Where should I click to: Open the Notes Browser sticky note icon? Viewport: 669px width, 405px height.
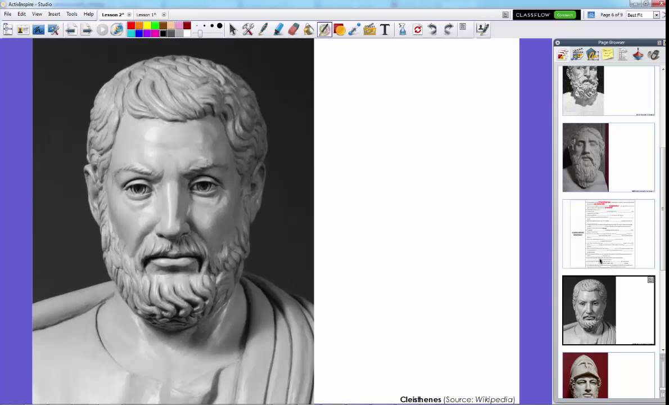pos(608,55)
